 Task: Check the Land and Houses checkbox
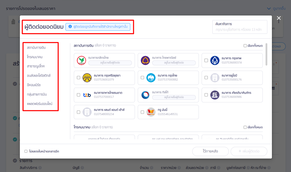tap(78, 112)
